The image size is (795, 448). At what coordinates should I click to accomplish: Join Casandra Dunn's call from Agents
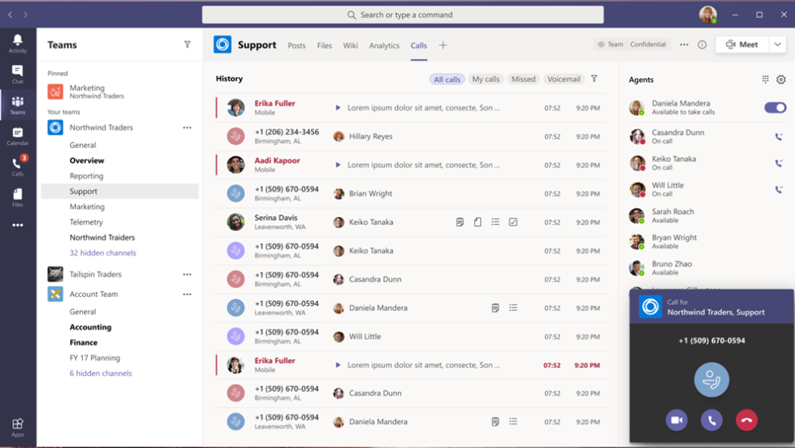coord(778,136)
